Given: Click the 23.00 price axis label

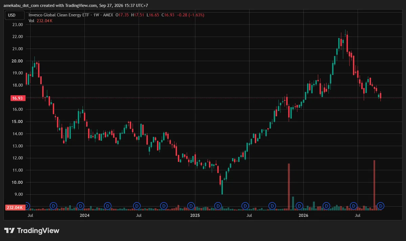Looking at the screenshot, I should point(18,25).
